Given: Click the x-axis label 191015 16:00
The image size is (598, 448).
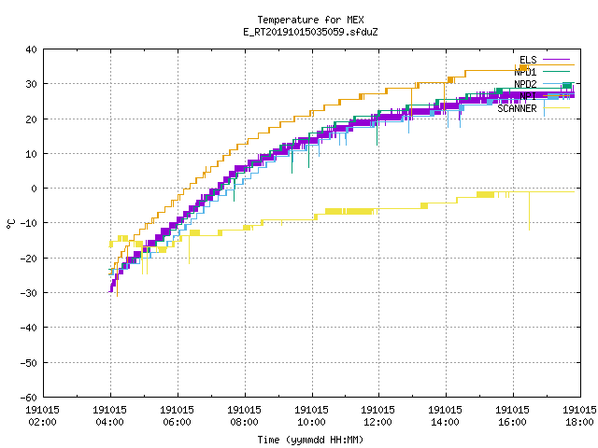Looking at the screenshot, I should [x=512, y=415].
